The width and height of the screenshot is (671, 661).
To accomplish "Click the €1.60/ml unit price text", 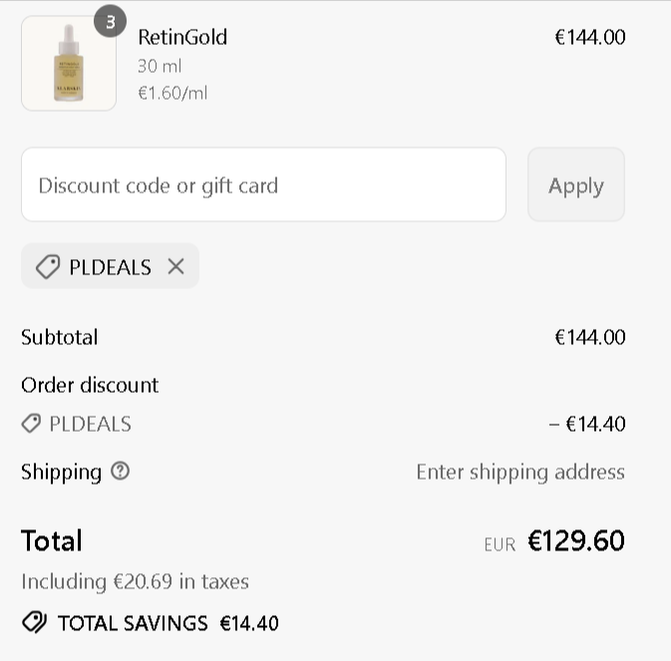I will point(172,94).
